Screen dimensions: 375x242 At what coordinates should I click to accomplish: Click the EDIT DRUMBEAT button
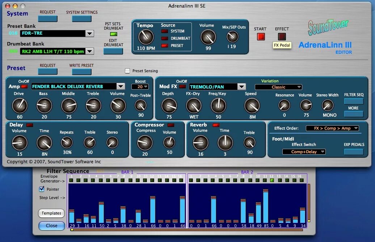(113, 51)
